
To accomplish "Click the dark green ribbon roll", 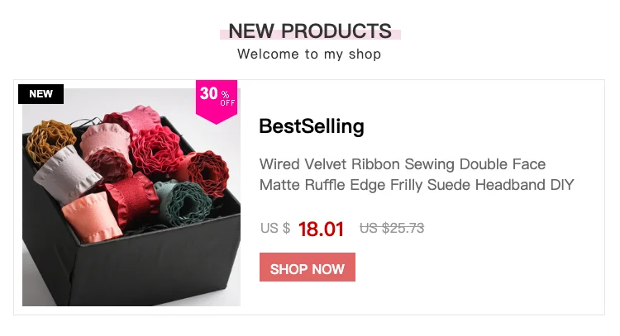I will [x=184, y=201].
